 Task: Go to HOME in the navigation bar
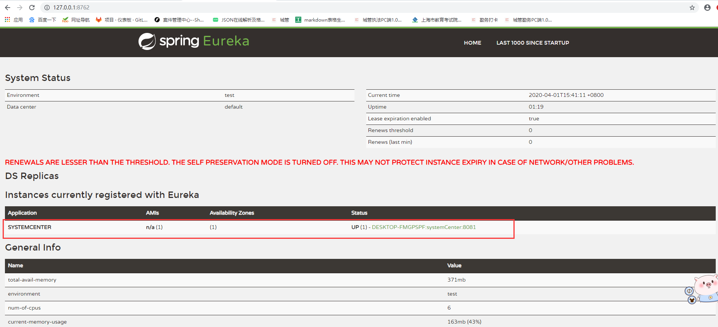pyautogui.click(x=472, y=43)
